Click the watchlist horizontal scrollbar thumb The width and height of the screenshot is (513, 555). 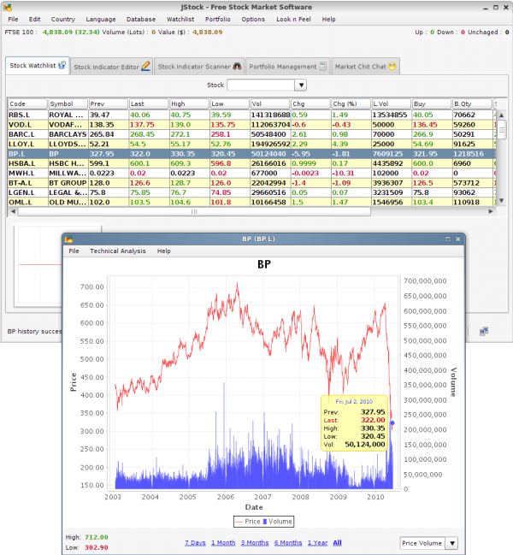(194, 211)
